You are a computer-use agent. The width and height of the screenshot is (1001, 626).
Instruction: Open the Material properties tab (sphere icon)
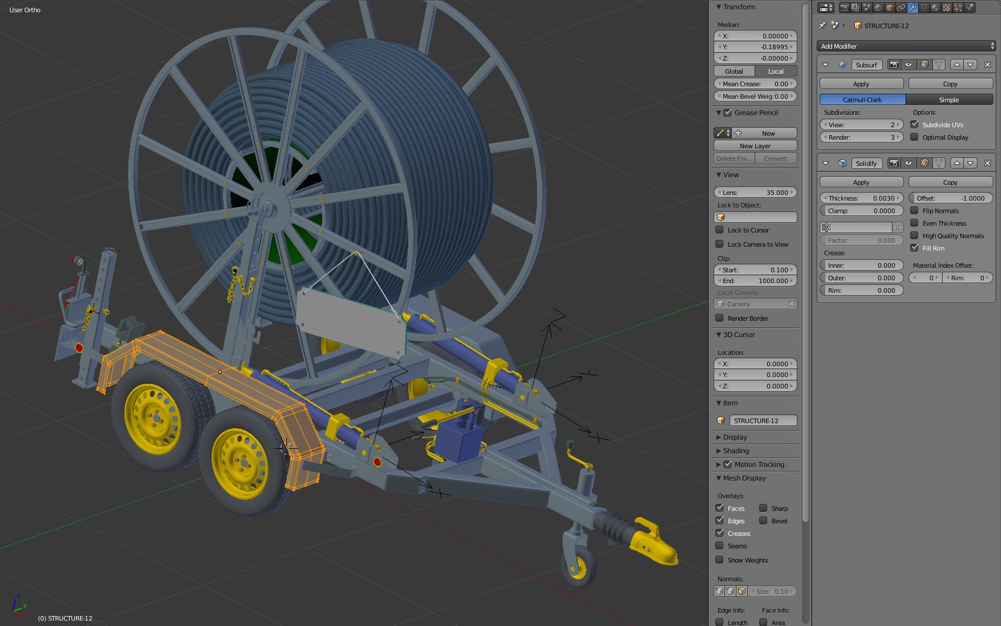pos(935,8)
